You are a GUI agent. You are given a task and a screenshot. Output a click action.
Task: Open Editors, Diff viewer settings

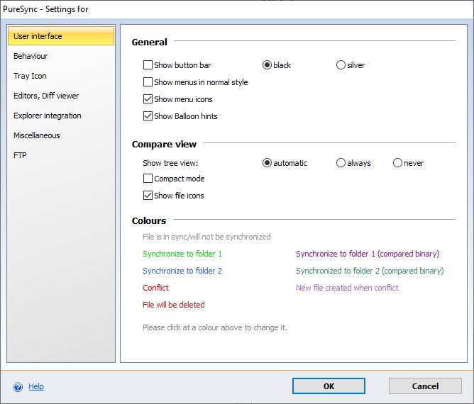click(46, 96)
